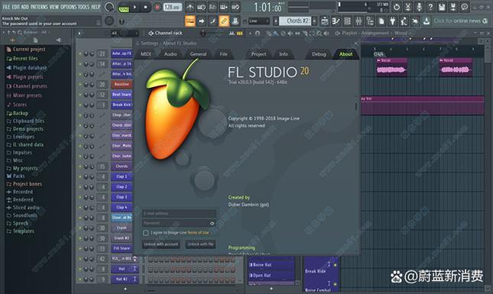The width and height of the screenshot is (493, 294).
Task: Select the Clap 1 channel button
Action: coord(122,176)
